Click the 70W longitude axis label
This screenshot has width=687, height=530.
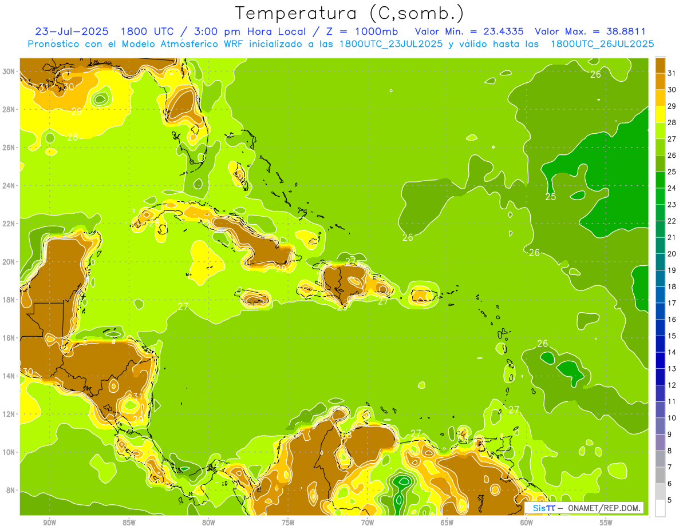pyautogui.click(x=368, y=522)
